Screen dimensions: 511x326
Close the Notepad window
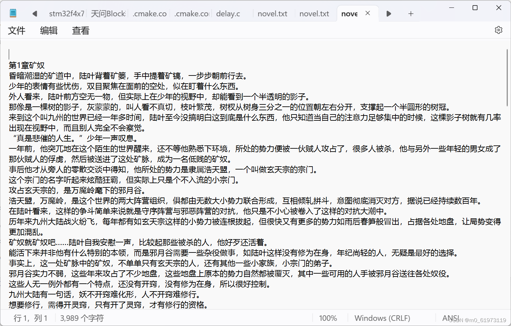tap(499, 7)
